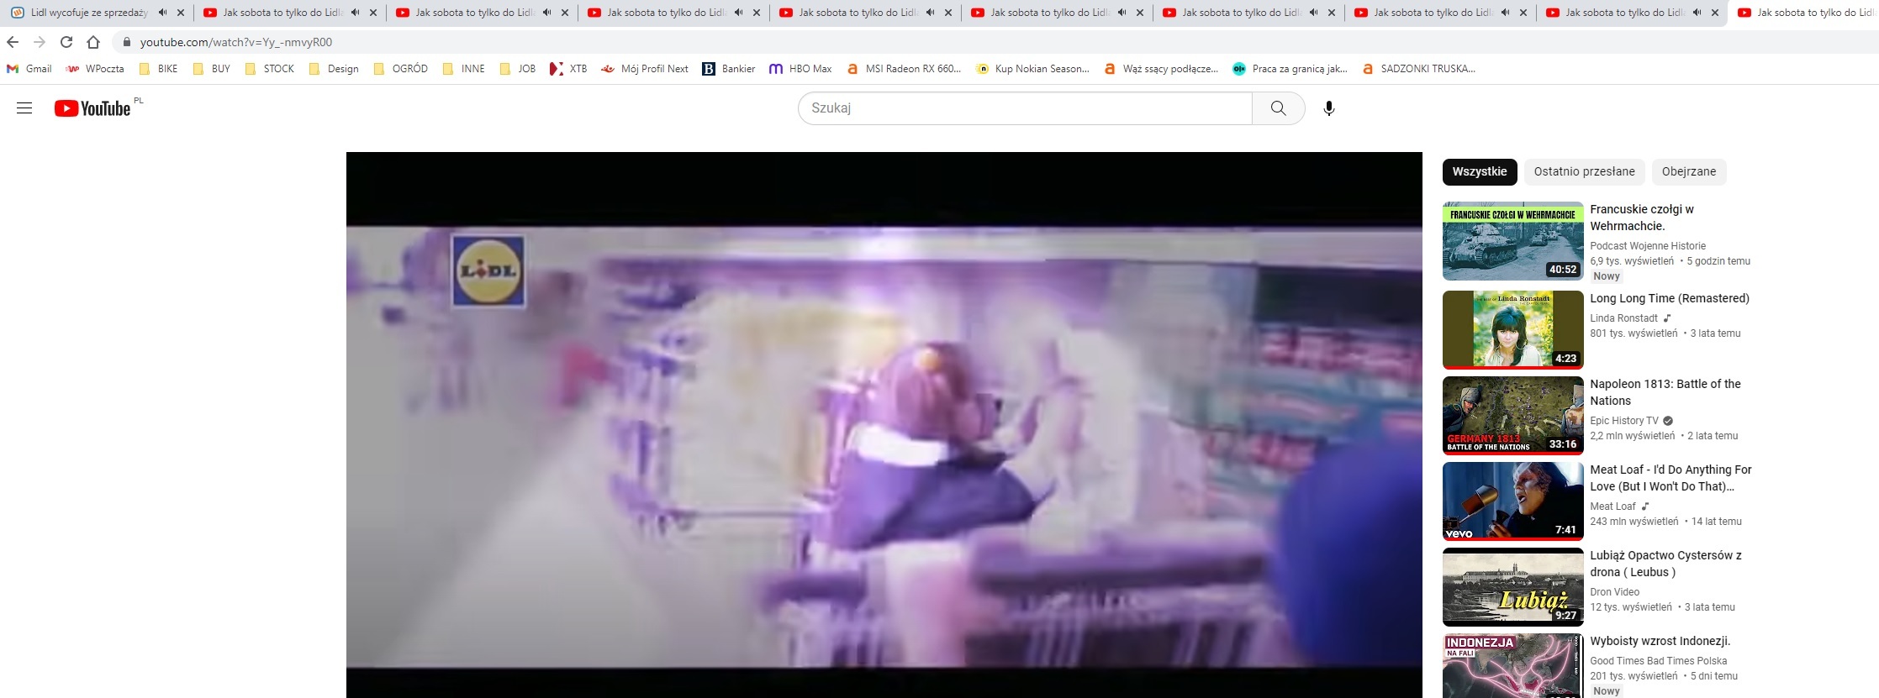
Task: Click the Lidl video player to pause
Action: click(x=884, y=425)
